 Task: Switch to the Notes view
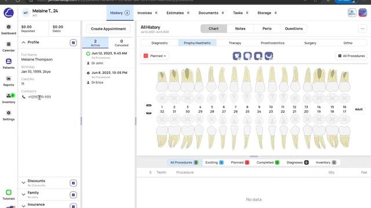240,28
